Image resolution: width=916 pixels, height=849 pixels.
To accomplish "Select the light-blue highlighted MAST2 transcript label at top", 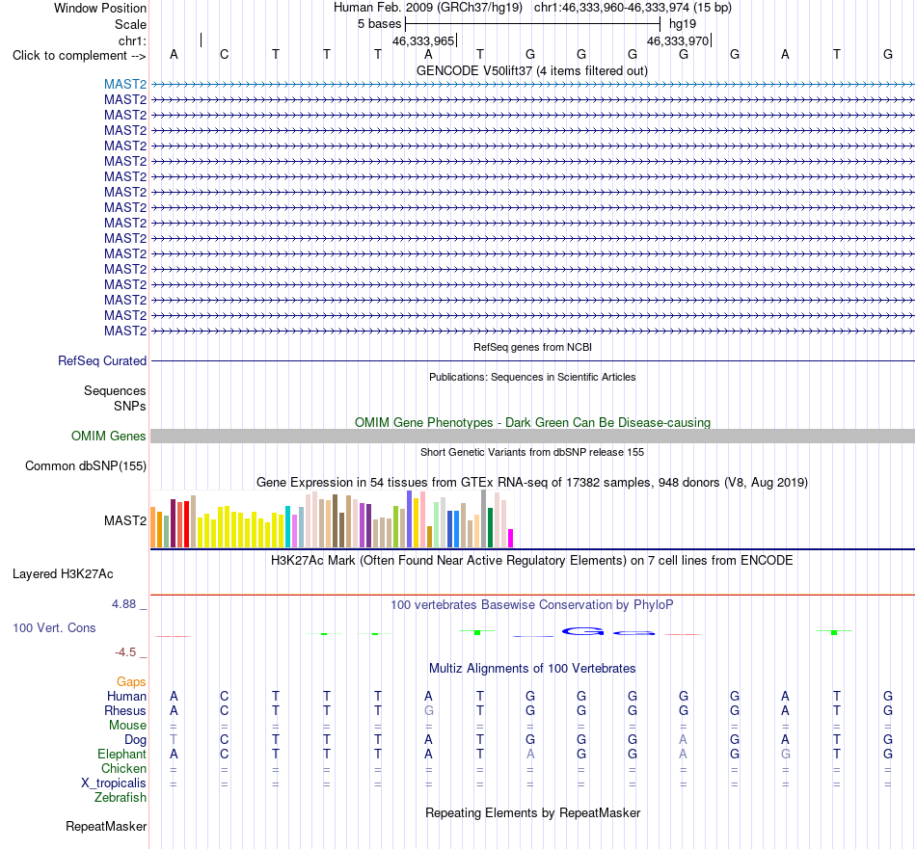I will pyautogui.click(x=125, y=85).
